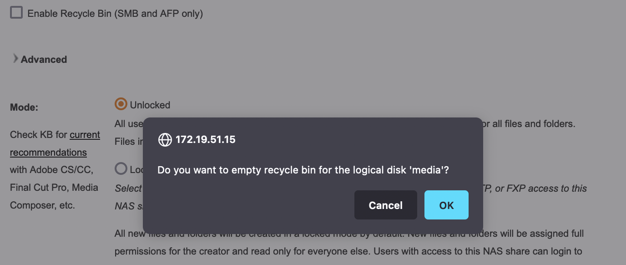The width and height of the screenshot is (626, 265).
Task: Select the Unlocked mode radio button
Action: [121, 104]
